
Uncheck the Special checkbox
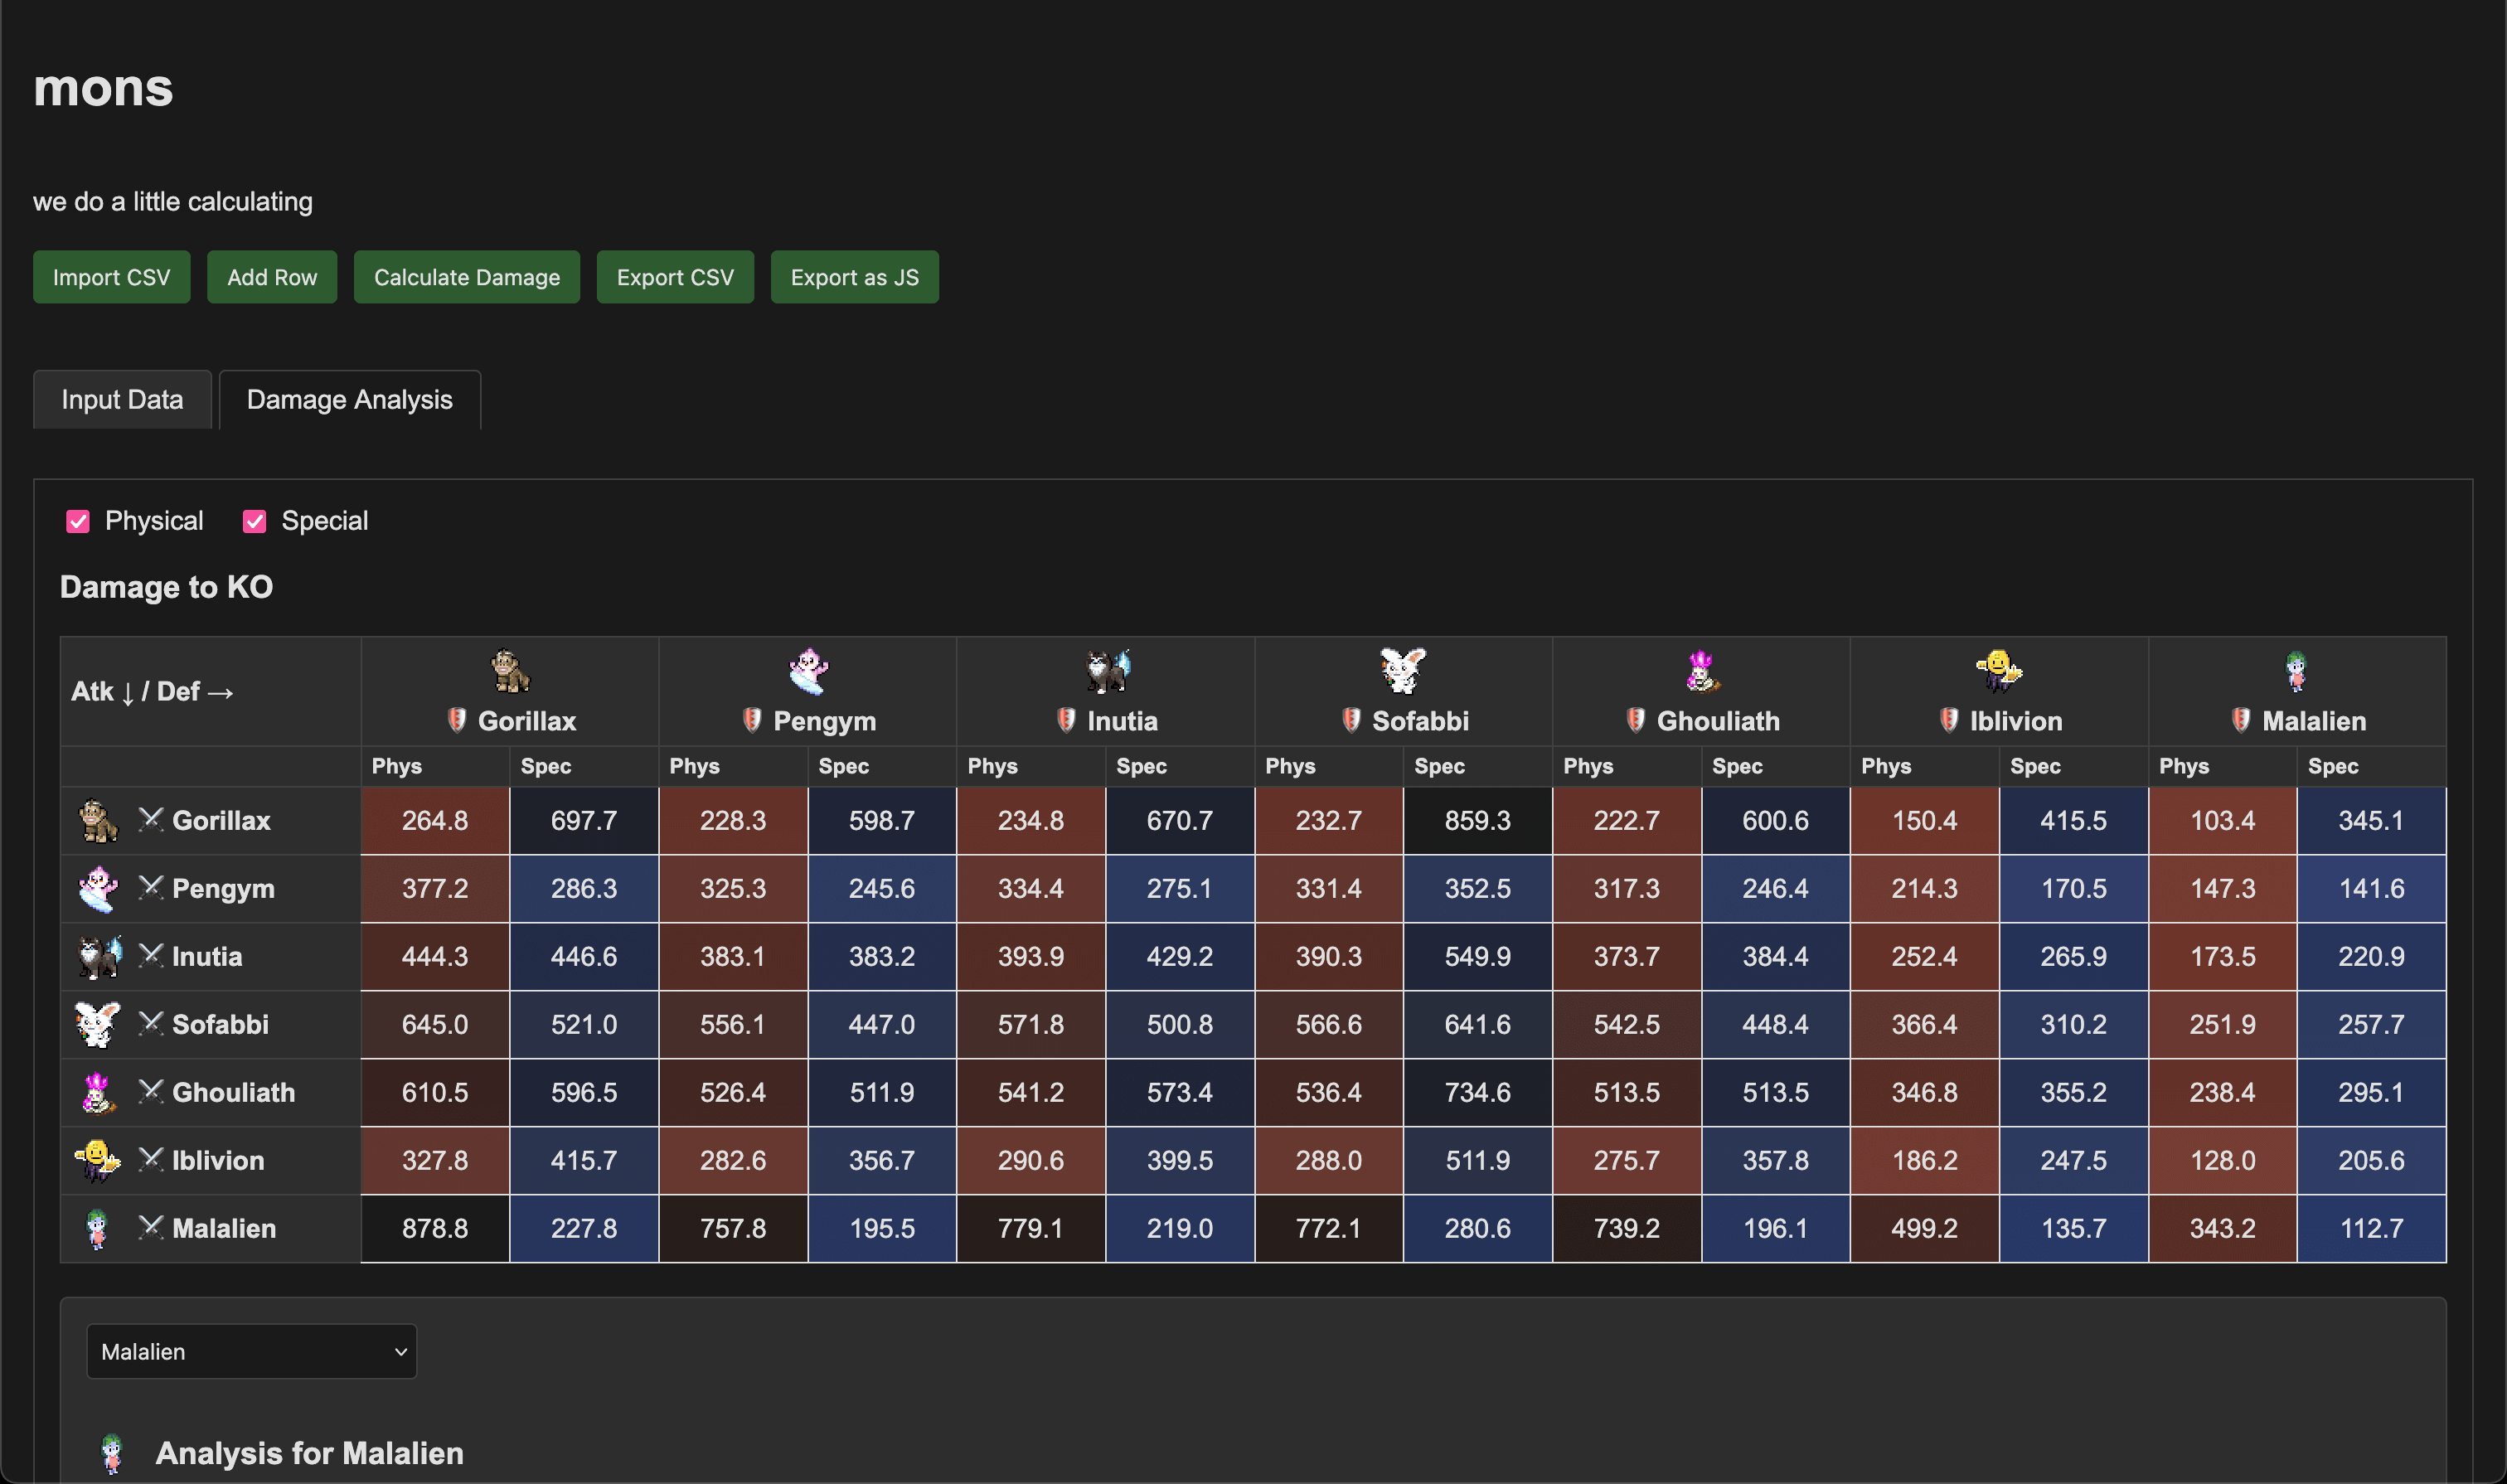coord(254,521)
